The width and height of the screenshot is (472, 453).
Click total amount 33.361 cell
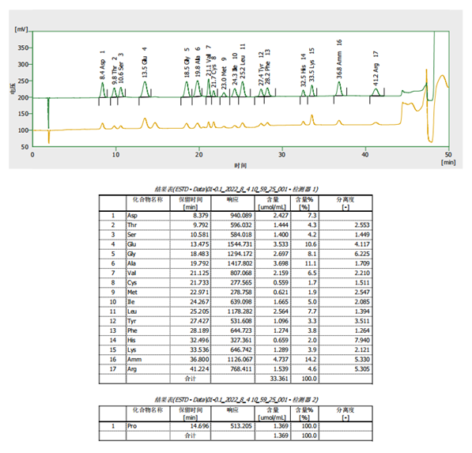tap(279, 379)
